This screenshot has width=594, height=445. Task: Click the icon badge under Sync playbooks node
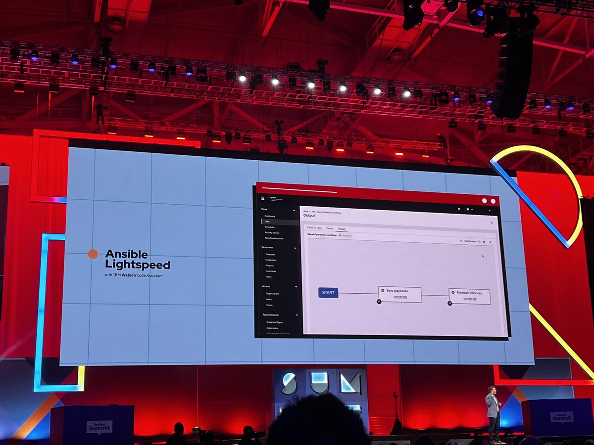point(379,301)
